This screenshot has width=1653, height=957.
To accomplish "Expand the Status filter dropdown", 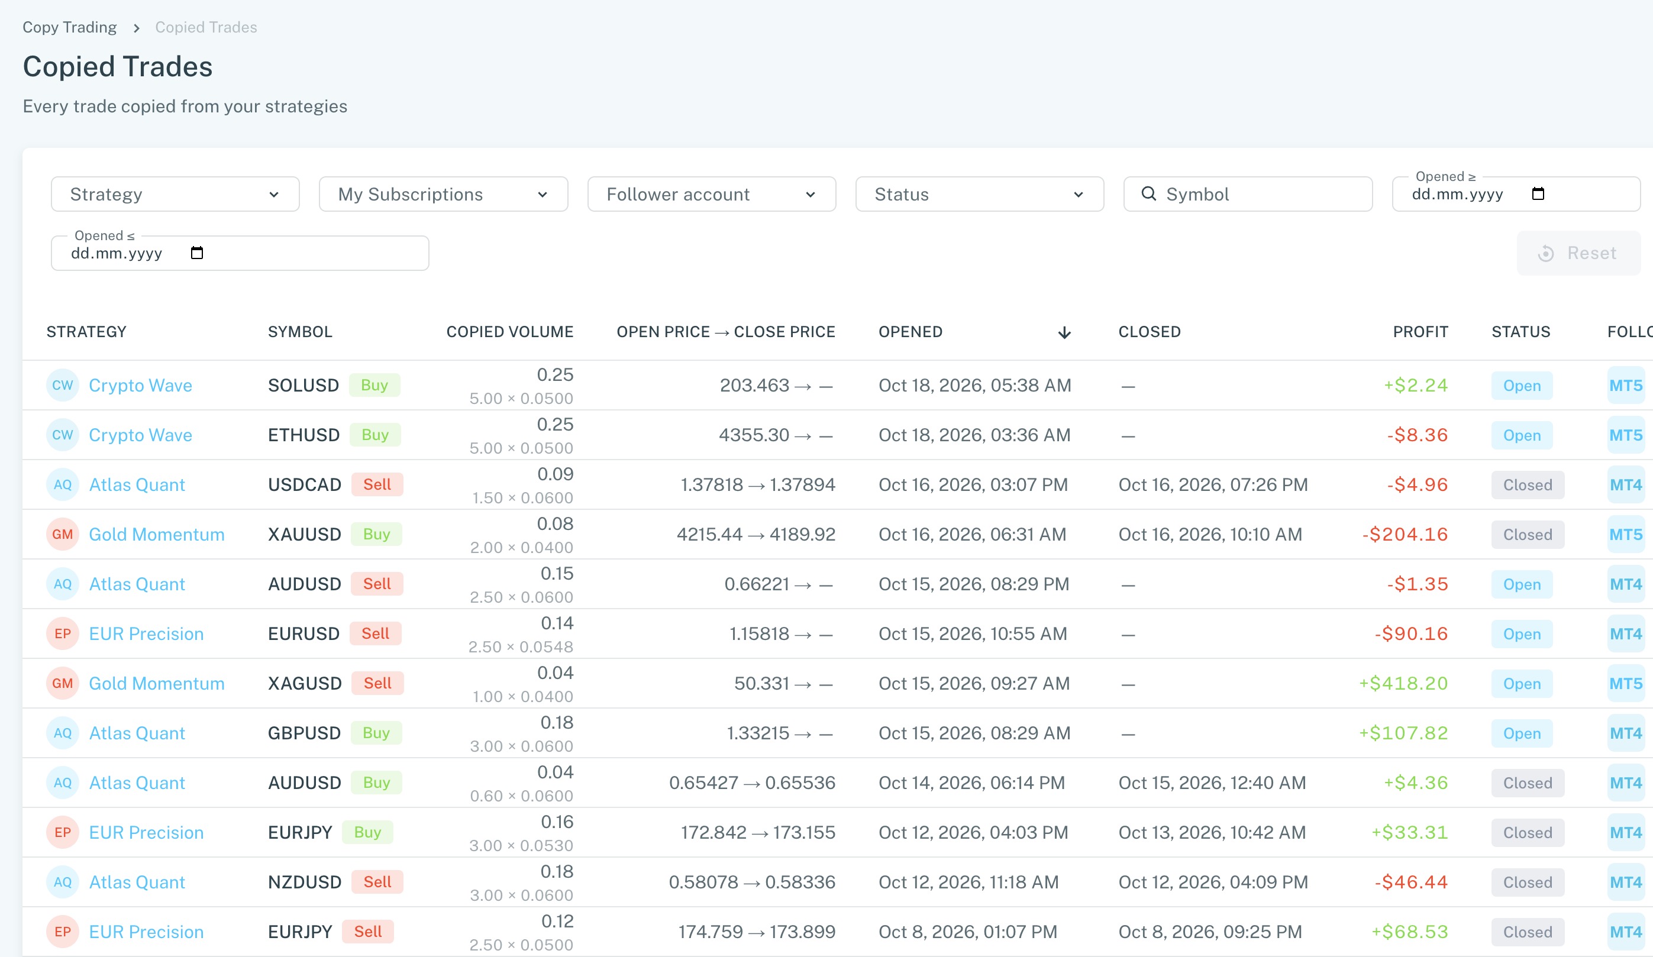I will point(979,194).
